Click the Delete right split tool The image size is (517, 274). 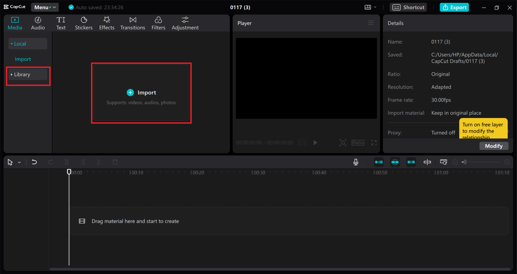[99, 162]
